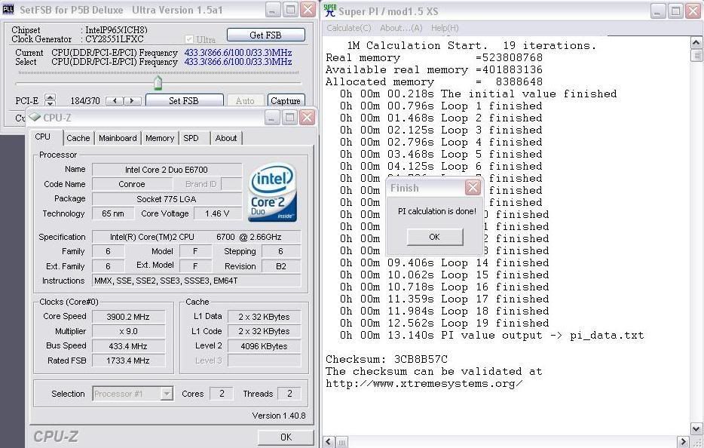Click the Package value Socket 775 LGA
Screen dimensions: 704x448
(x=167, y=198)
